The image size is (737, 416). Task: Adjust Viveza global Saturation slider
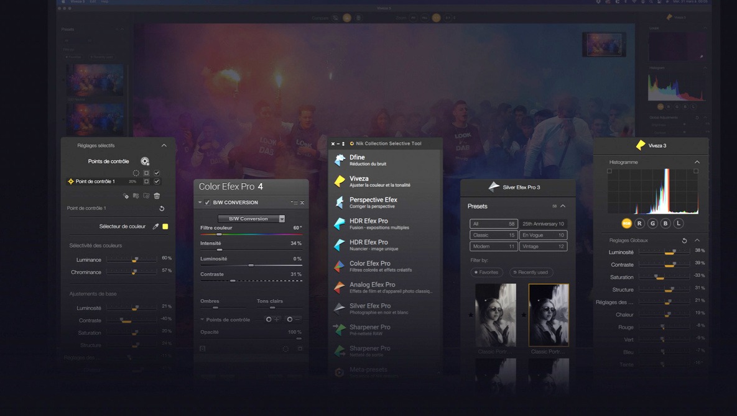(664, 277)
